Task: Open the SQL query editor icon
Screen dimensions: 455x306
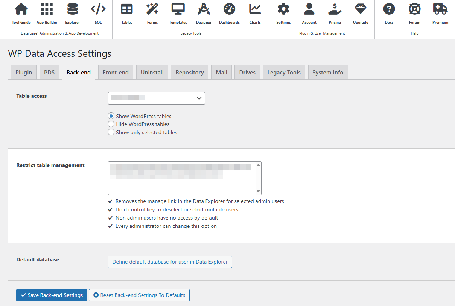Action: pyautogui.click(x=98, y=9)
